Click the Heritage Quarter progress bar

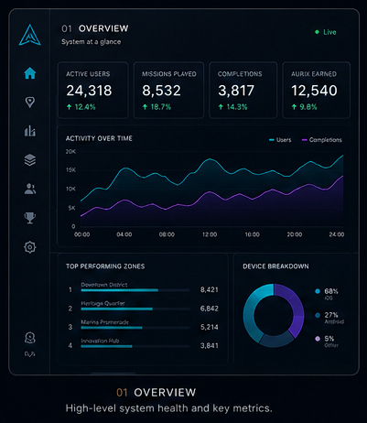tap(135, 309)
